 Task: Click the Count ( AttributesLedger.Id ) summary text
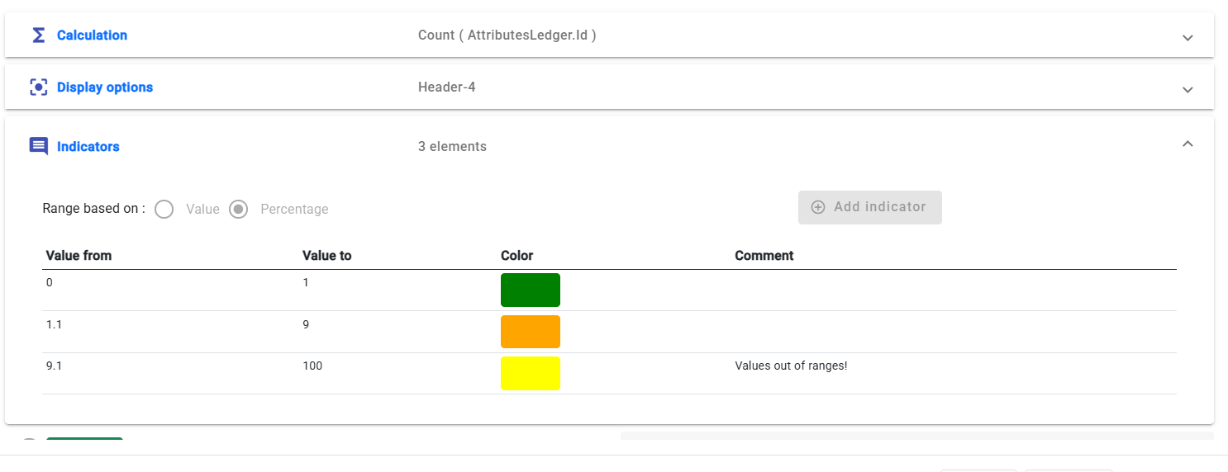[x=507, y=35]
